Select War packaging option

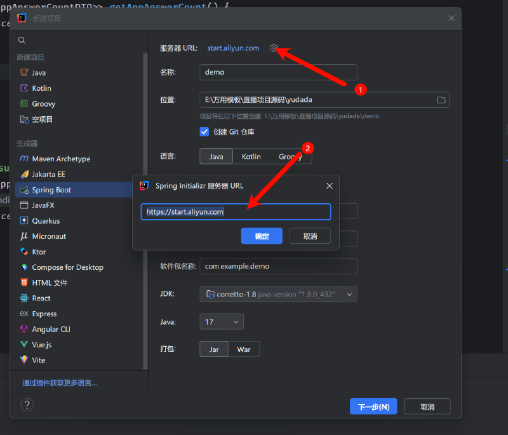click(244, 349)
